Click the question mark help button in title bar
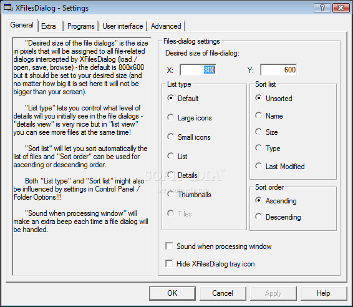Screen dimensions: 353x307 tap(322, 7)
